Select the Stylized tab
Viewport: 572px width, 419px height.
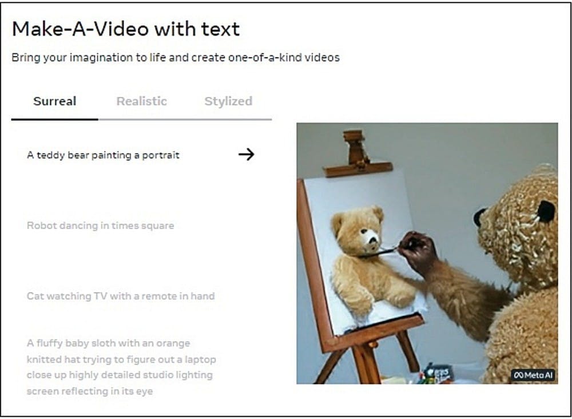click(228, 101)
